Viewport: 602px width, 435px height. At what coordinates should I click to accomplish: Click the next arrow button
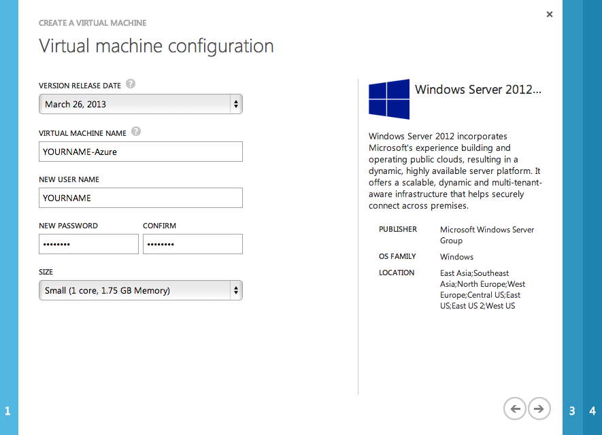(539, 408)
